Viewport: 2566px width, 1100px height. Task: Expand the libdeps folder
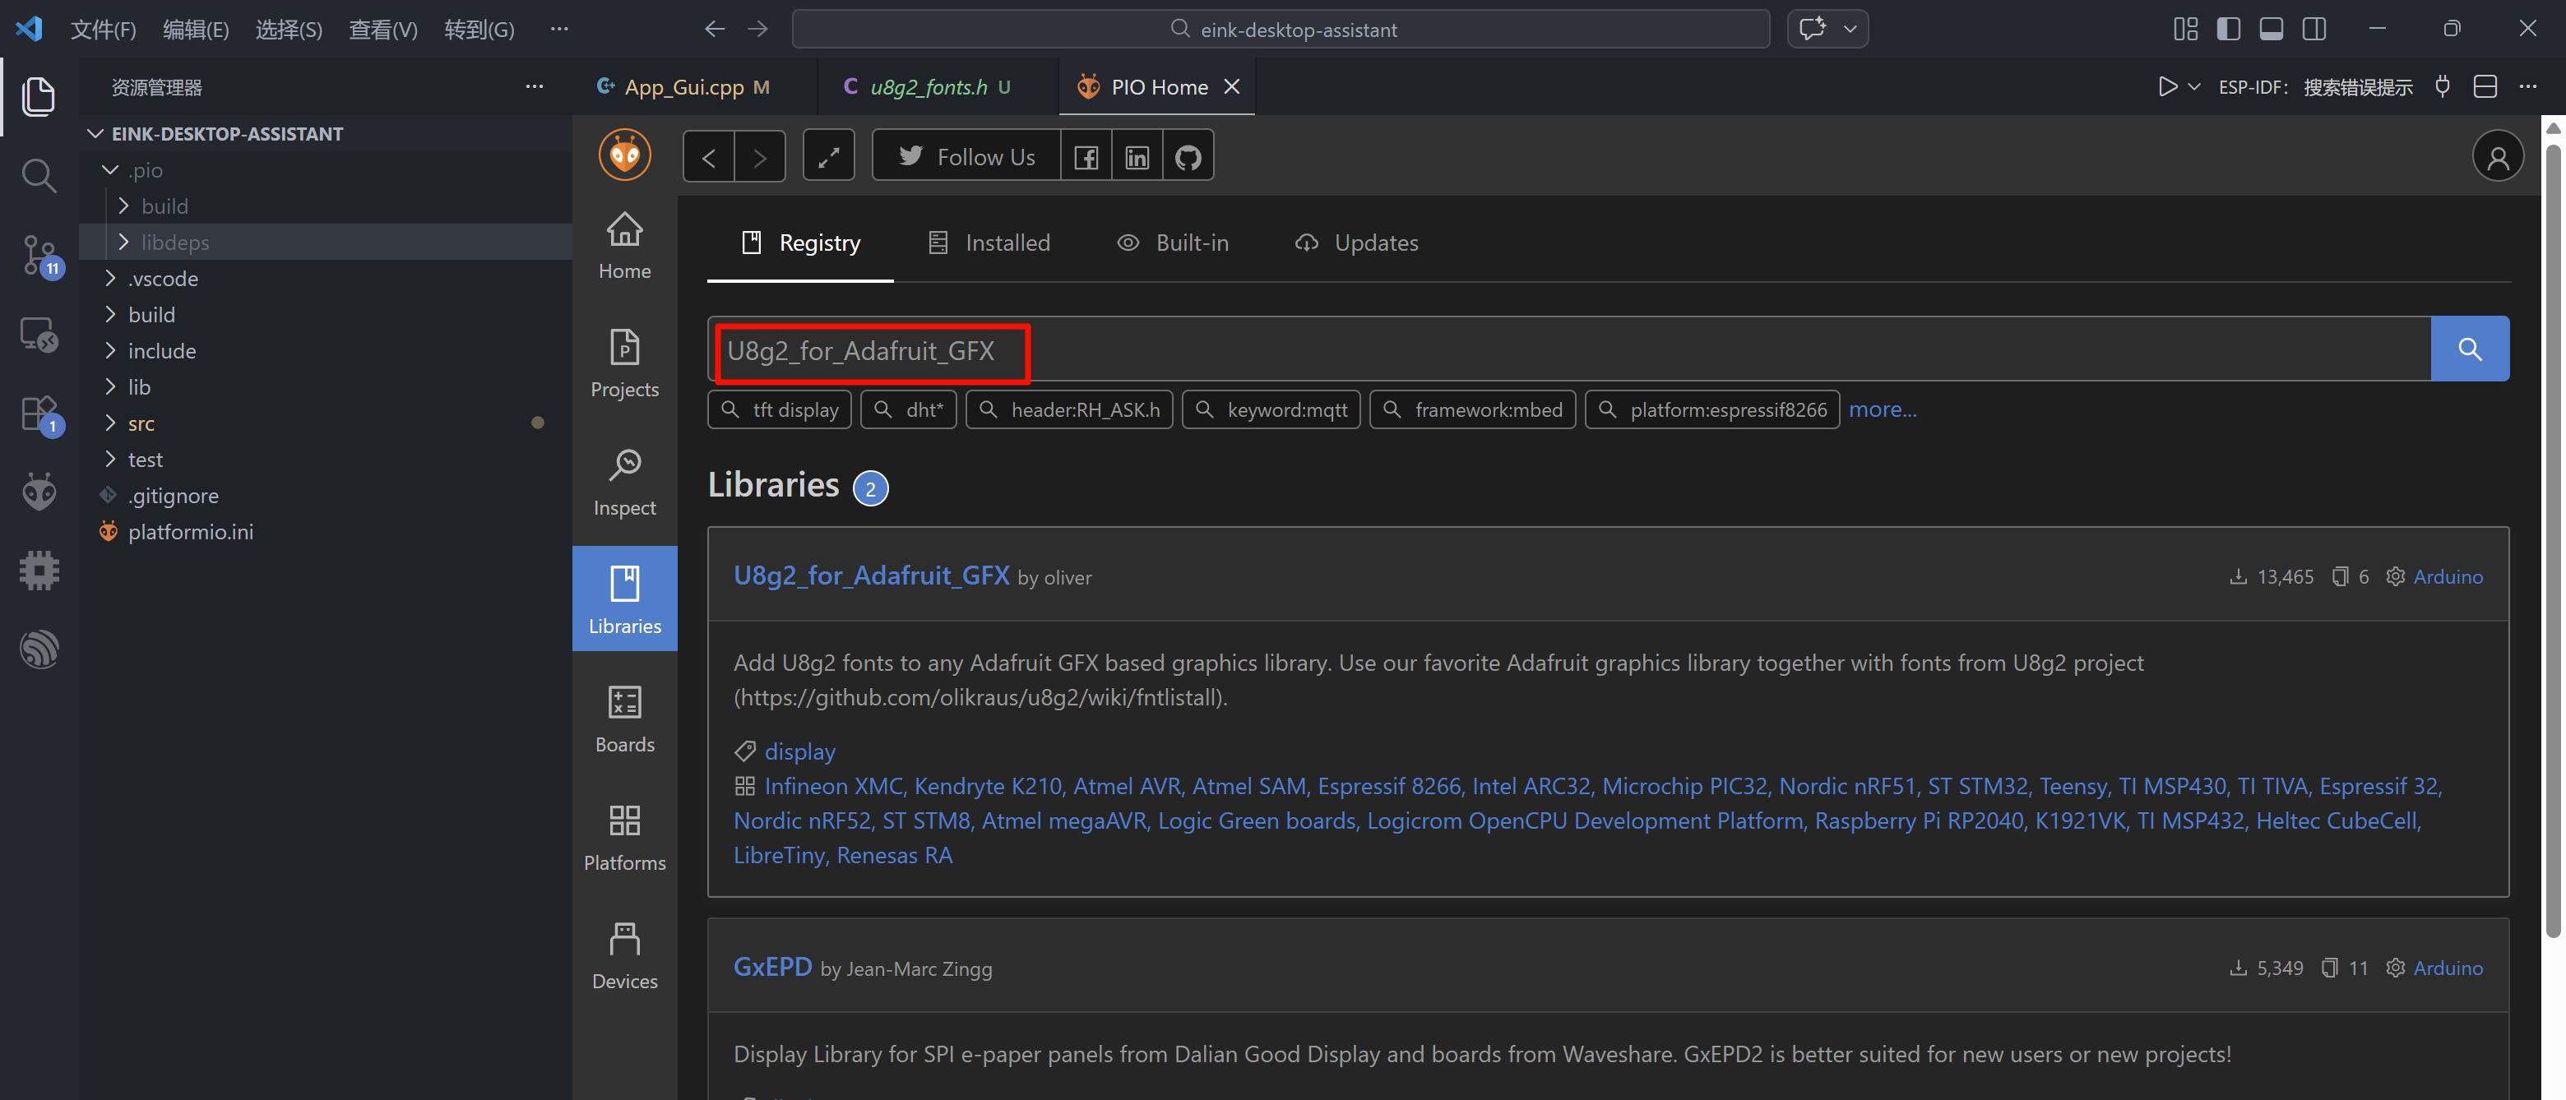175,242
